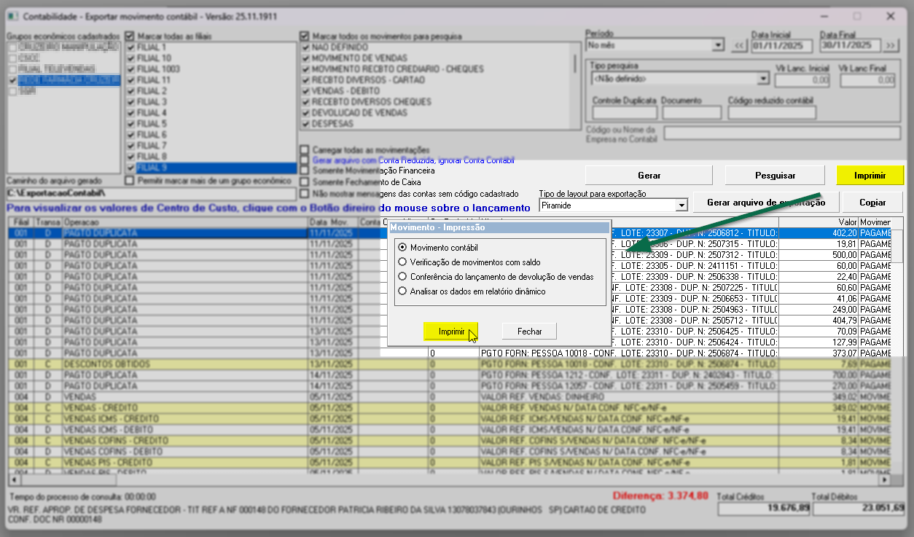Viewport: 914px width, 537px height.
Task: Check Somente Fechamento de Caixa
Action: 305,182
